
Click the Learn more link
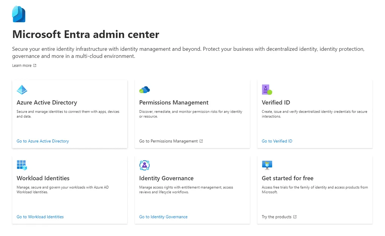(x=22, y=65)
